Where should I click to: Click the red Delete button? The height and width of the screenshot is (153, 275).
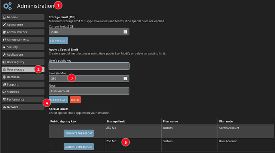pos(75,100)
